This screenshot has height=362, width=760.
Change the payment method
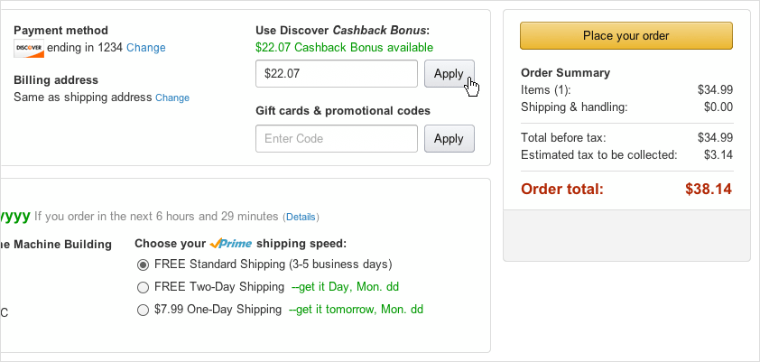(145, 48)
